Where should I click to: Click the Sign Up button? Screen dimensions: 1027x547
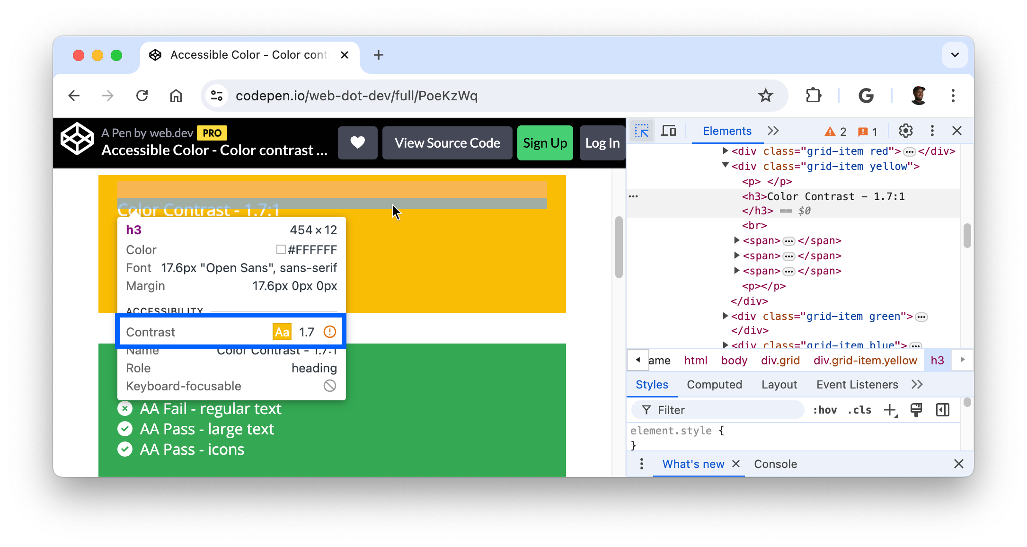pos(545,143)
